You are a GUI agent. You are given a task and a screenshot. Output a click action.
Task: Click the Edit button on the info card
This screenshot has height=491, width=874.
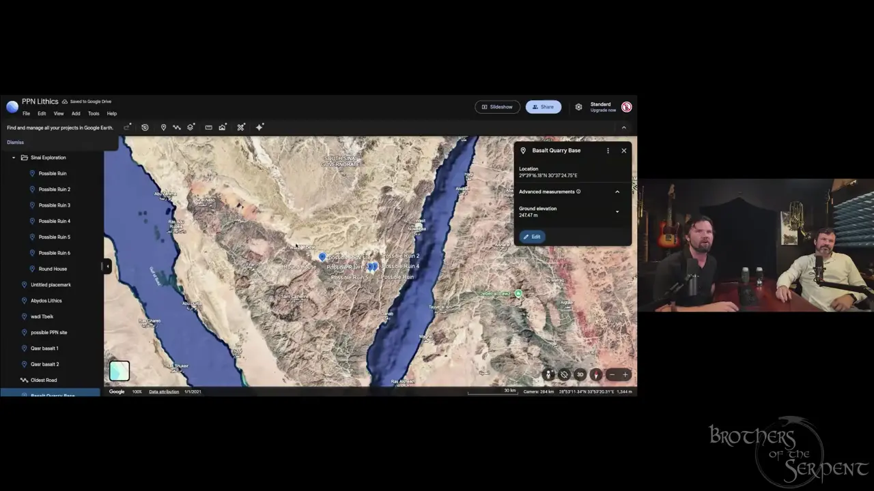[x=532, y=237]
